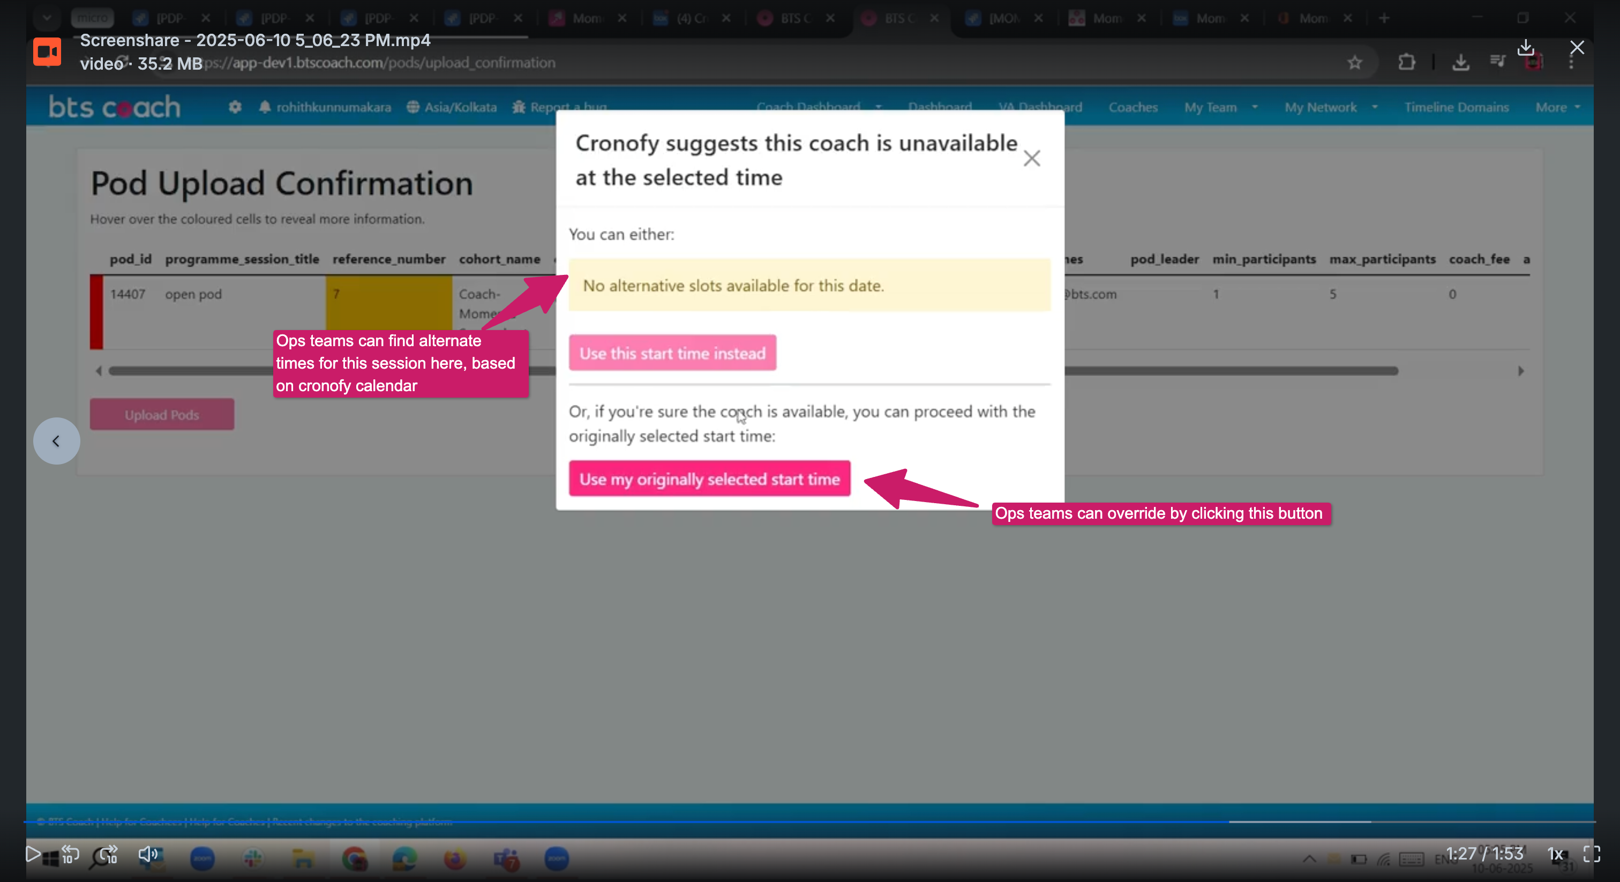This screenshot has height=882, width=1620.
Task: Click the bookmark star icon
Action: 1355,63
